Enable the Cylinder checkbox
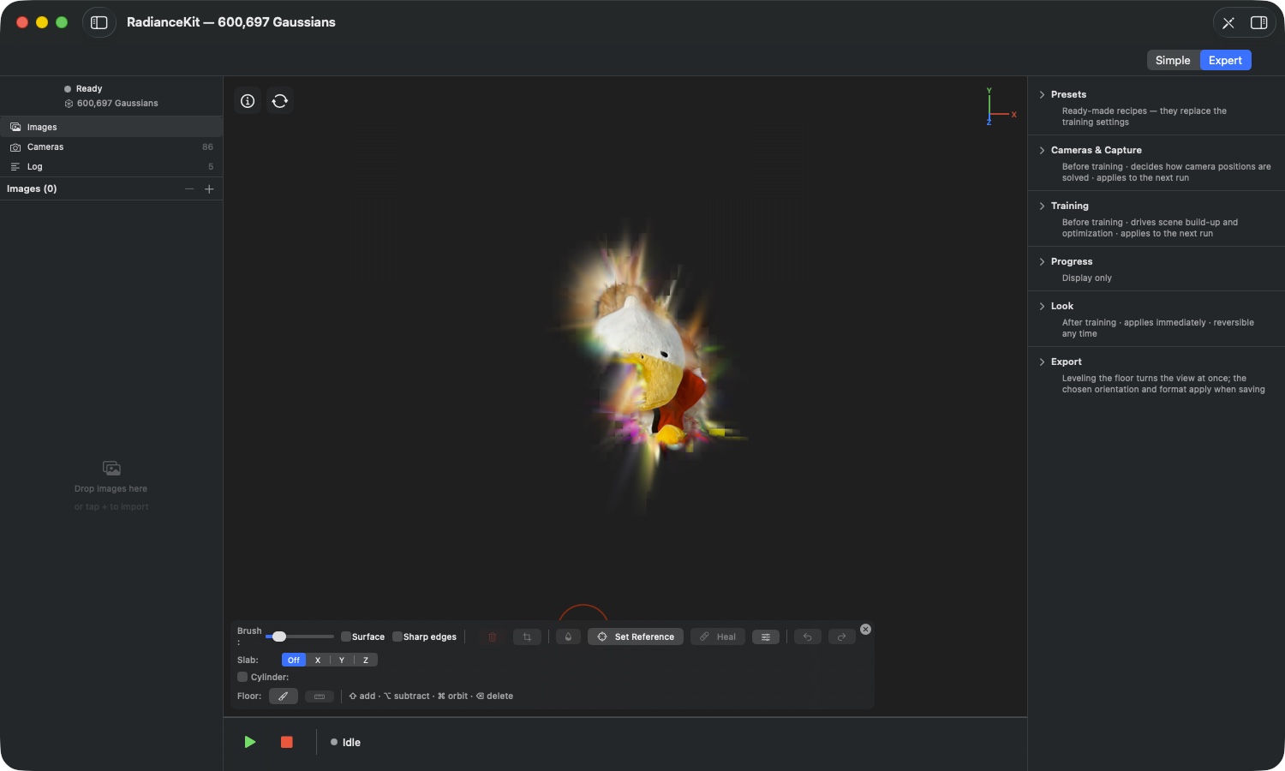The height and width of the screenshot is (771, 1285). 242,677
